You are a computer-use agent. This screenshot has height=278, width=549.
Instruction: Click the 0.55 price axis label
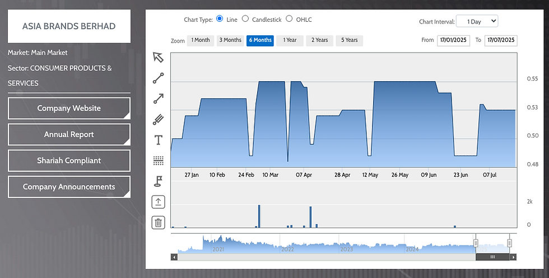coord(533,79)
